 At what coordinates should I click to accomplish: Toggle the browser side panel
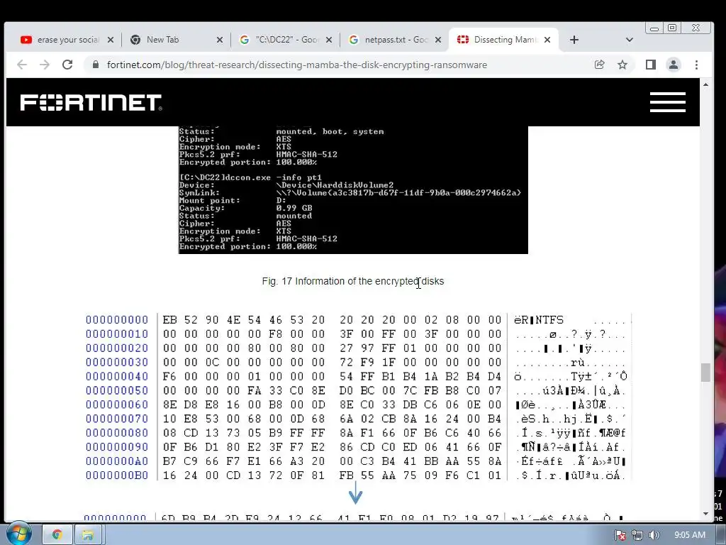click(651, 65)
